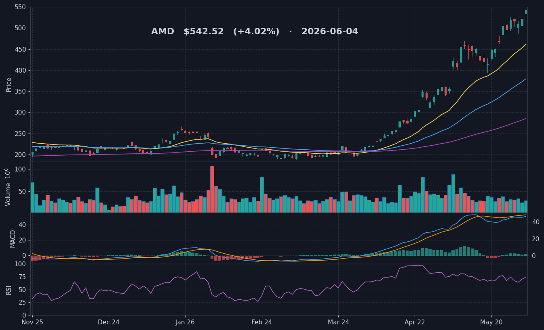Click the MACD right-axis 40 tick label
Screen dimensions: 544x330
coord(536,222)
